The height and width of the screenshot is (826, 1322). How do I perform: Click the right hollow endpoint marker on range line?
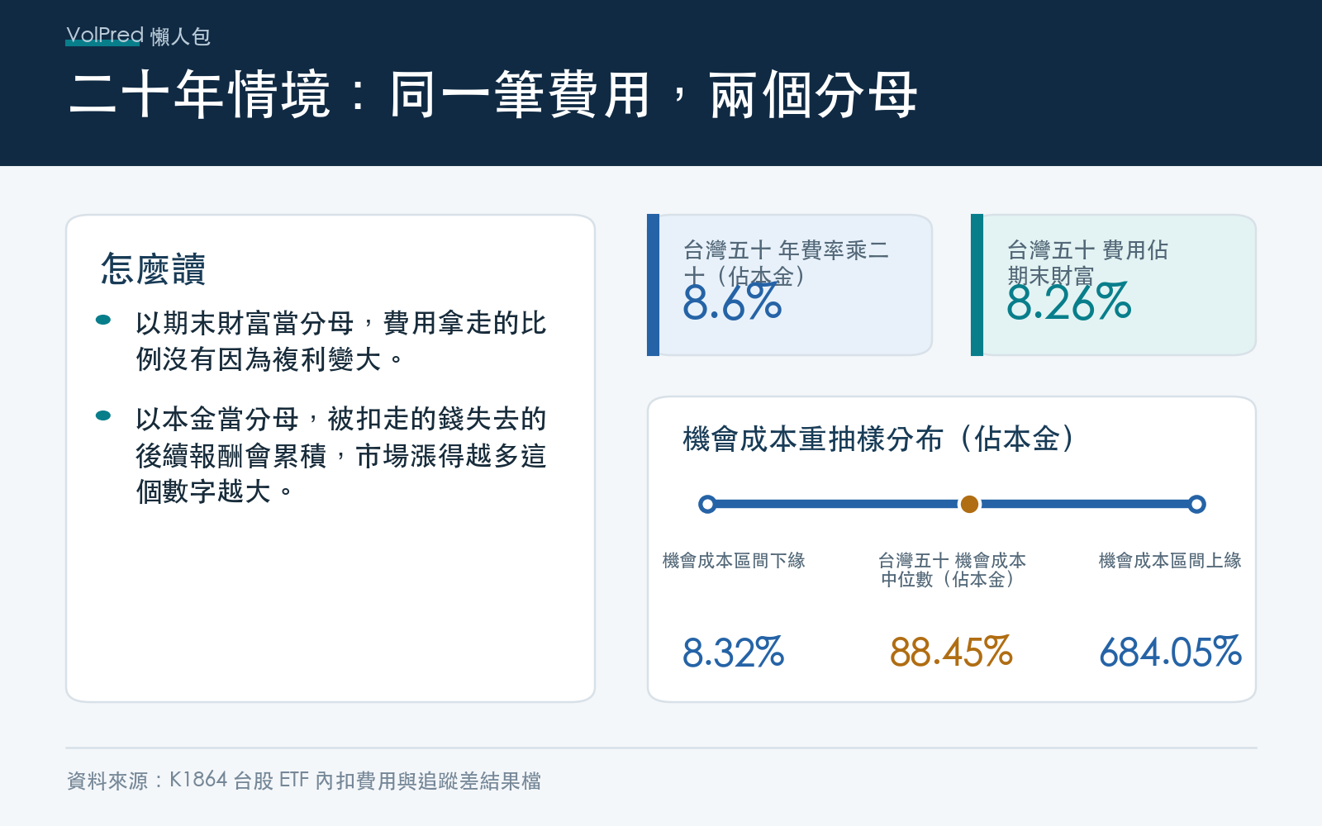(x=1196, y=504)
